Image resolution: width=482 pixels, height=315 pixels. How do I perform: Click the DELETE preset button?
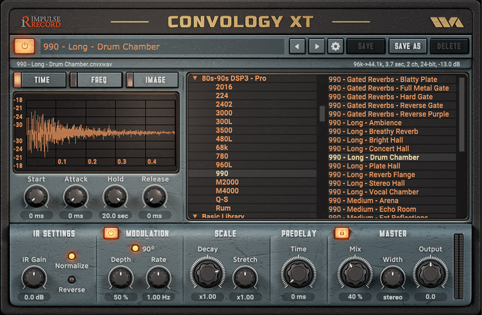click(449, 46)
